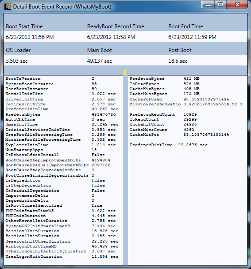This screenshot has height=269, width=251.
Task: Select the IoReadCount row
Action: click(x=163, y=119)
